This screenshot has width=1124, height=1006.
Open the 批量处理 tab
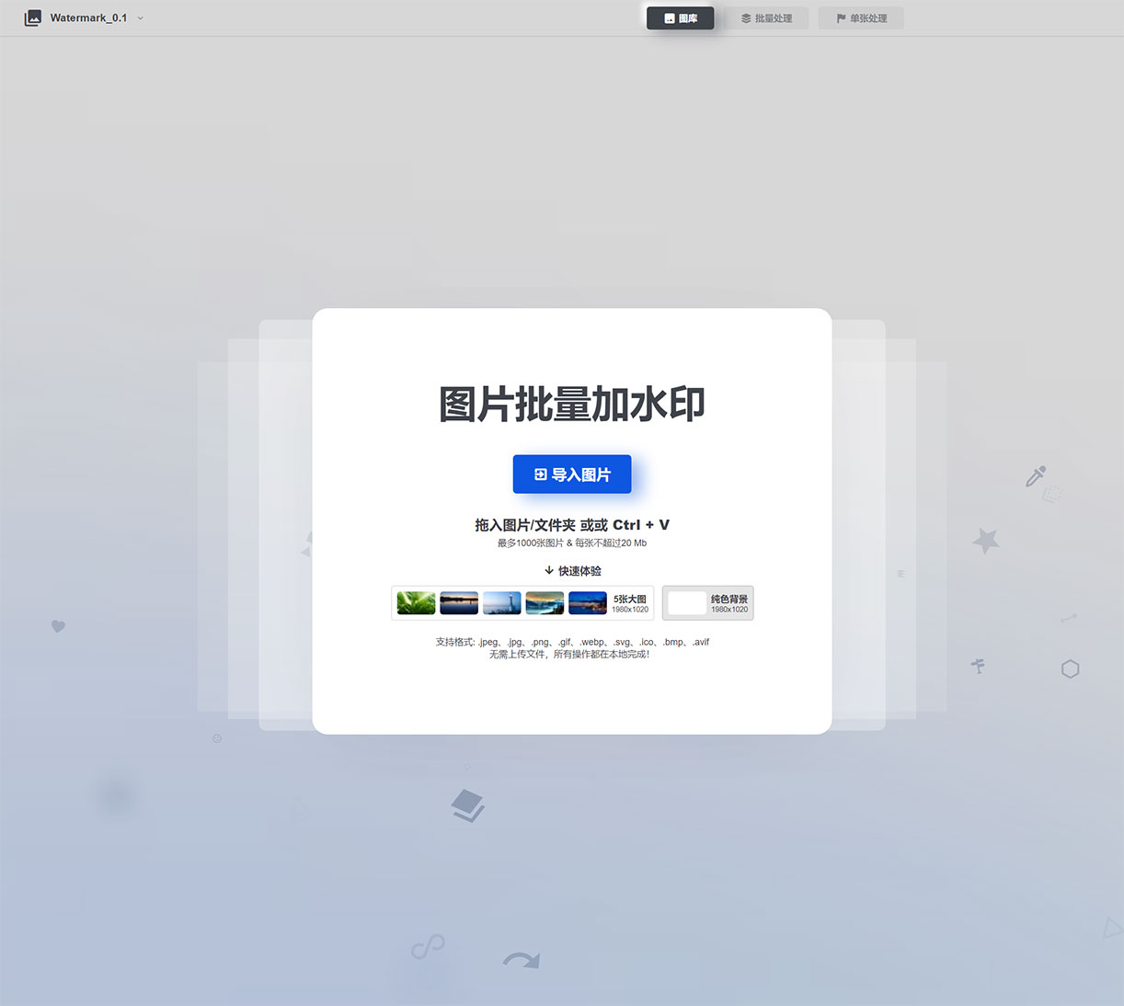coord(766,18)
